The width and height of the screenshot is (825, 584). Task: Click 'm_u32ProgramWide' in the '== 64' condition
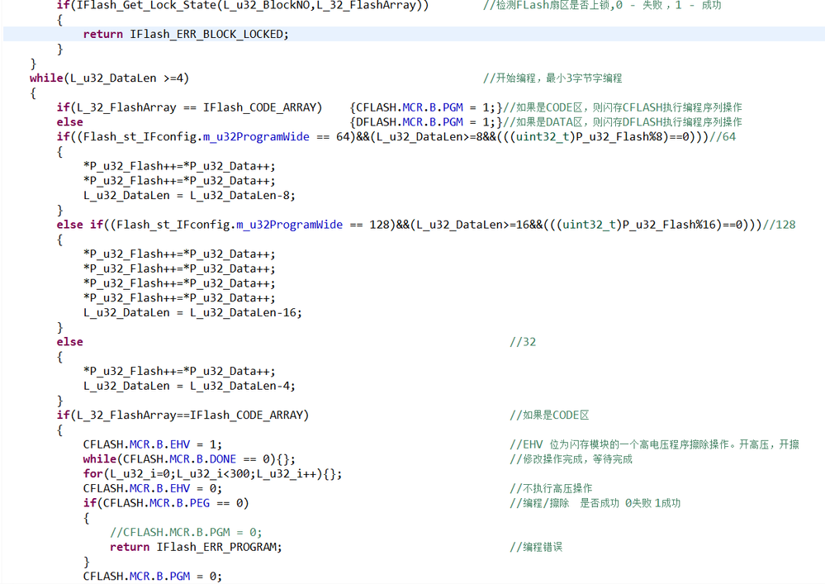(256, 137)
